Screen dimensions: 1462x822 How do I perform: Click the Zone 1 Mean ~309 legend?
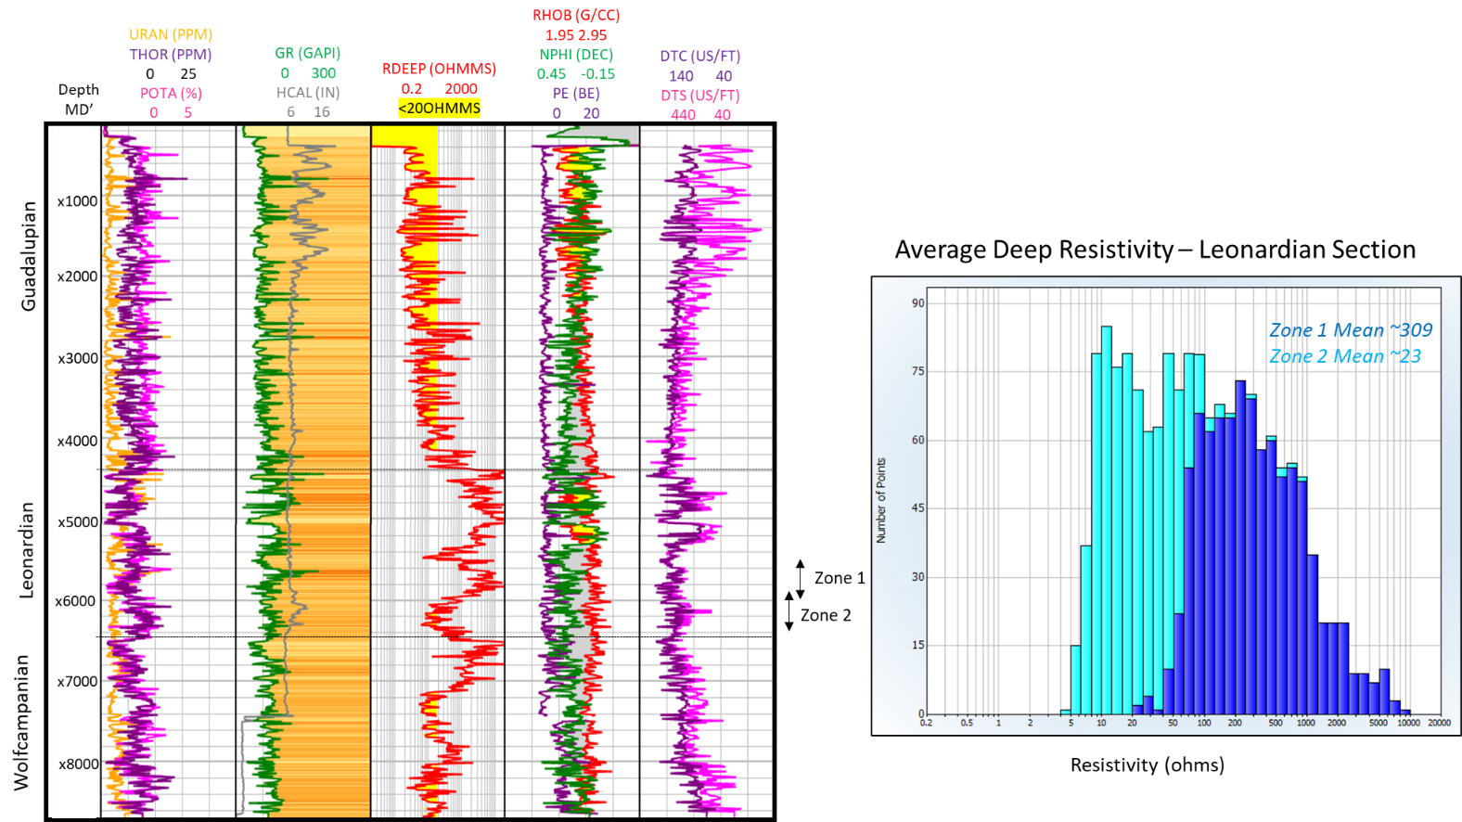(x=1351, y=330)
